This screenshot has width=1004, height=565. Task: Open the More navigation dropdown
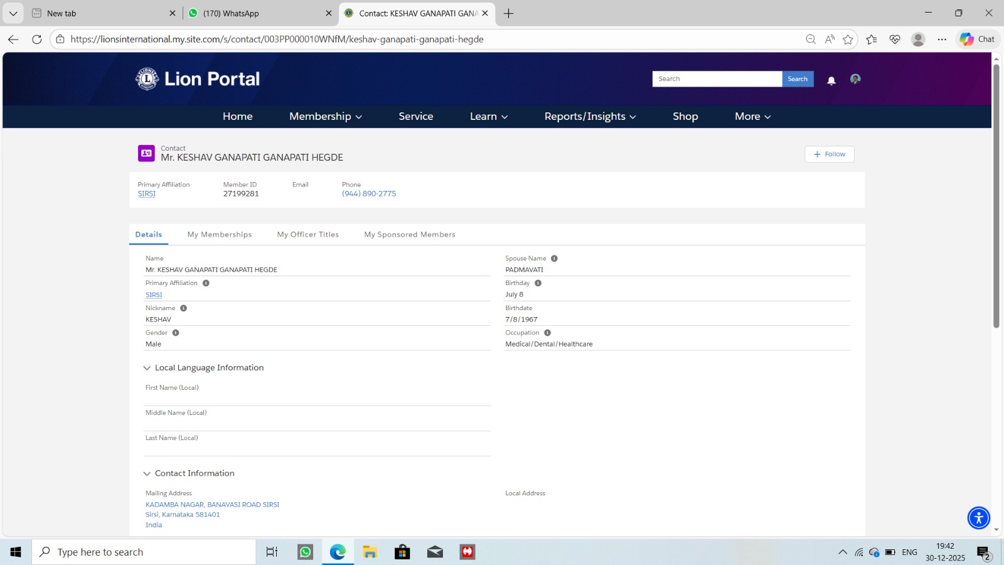click(x=752, y=117)
